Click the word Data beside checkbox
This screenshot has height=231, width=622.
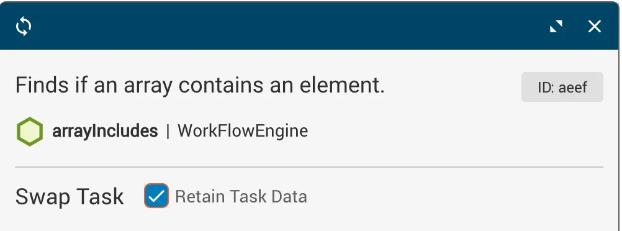click(x=289, y=196)
